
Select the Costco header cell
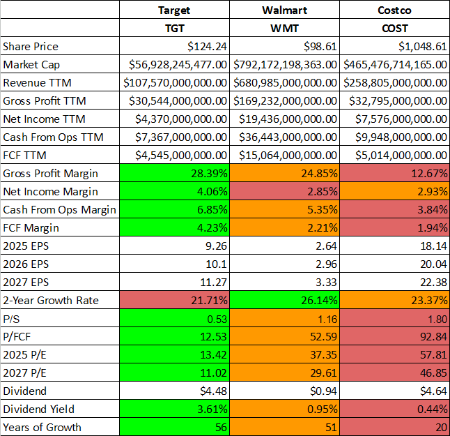(394, 10)
